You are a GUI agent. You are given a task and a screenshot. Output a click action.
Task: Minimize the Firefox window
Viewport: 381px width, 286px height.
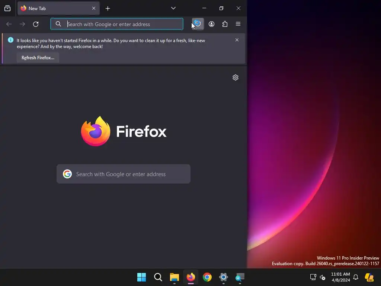tap(204, 8)
